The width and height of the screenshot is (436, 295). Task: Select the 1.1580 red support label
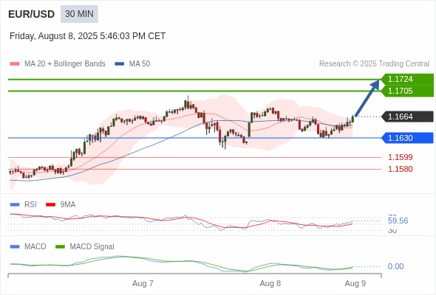point(400,169)
